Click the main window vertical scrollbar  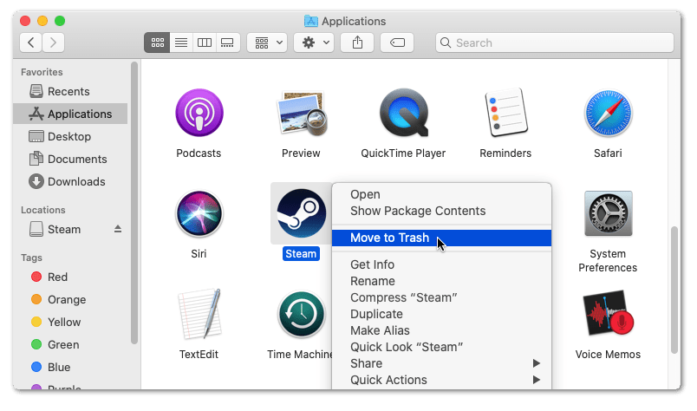click(674, 290)
